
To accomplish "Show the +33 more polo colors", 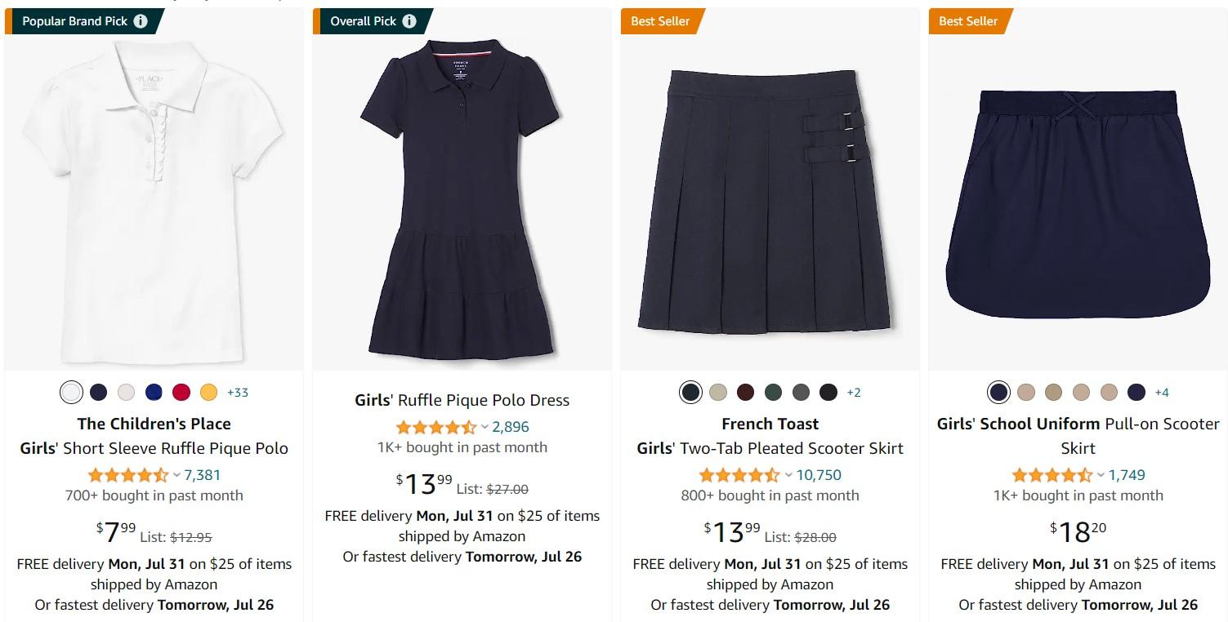I will [x=238, y=393].
